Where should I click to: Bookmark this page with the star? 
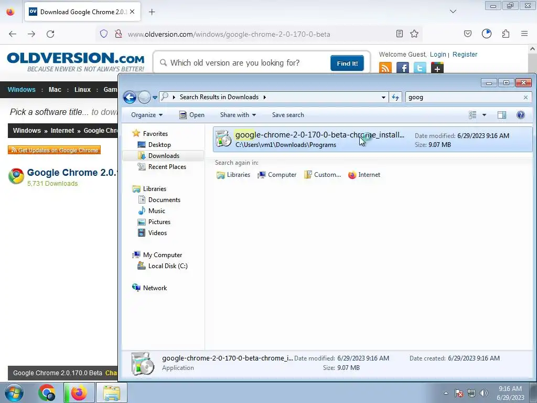point(414,34)
